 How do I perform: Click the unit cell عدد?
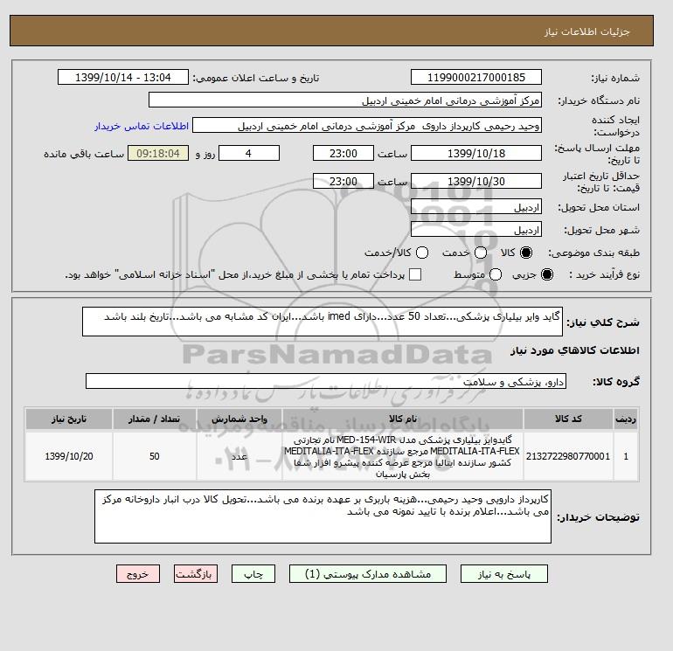pos(239,456)
